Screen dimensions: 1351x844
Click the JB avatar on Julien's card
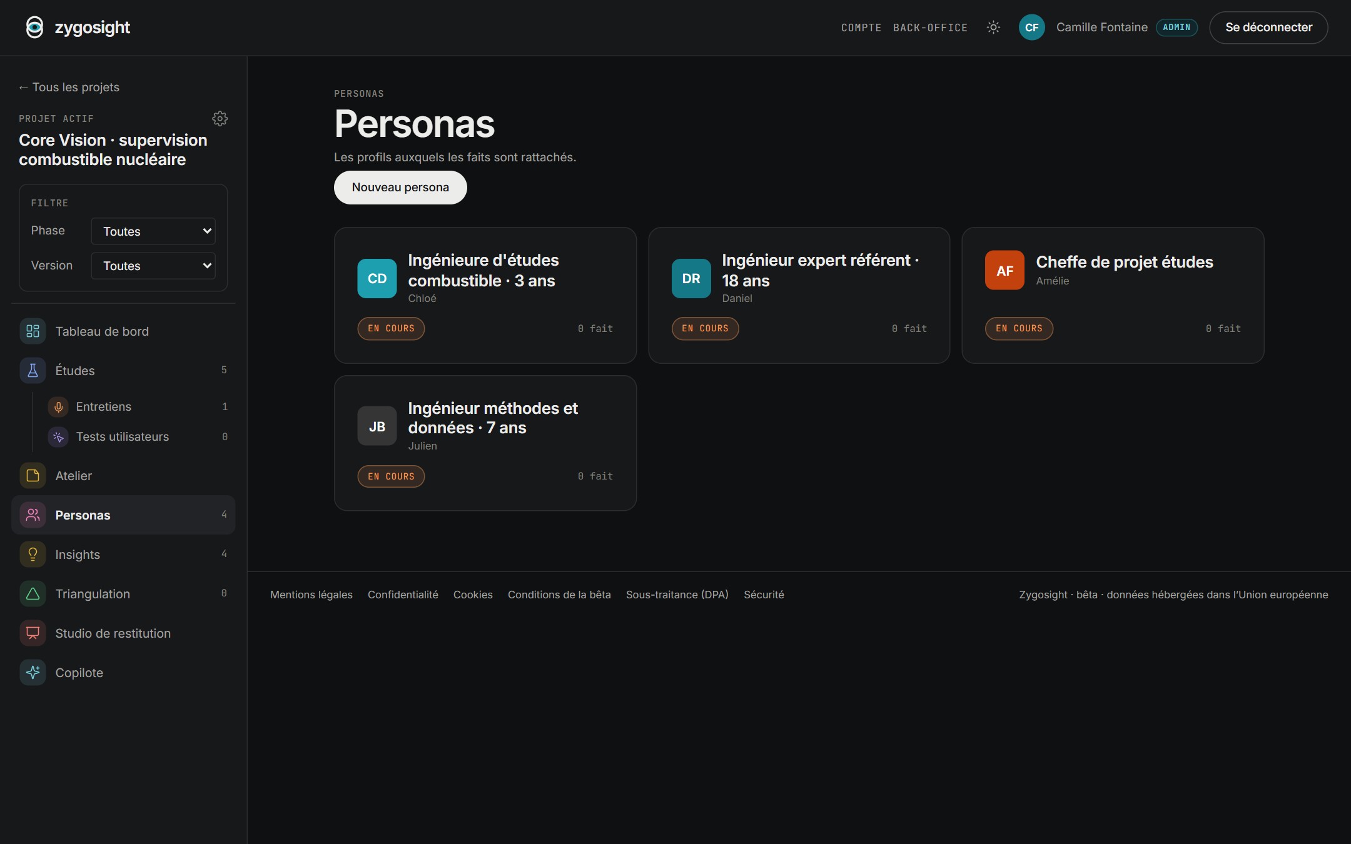click(x=377, y=426)
